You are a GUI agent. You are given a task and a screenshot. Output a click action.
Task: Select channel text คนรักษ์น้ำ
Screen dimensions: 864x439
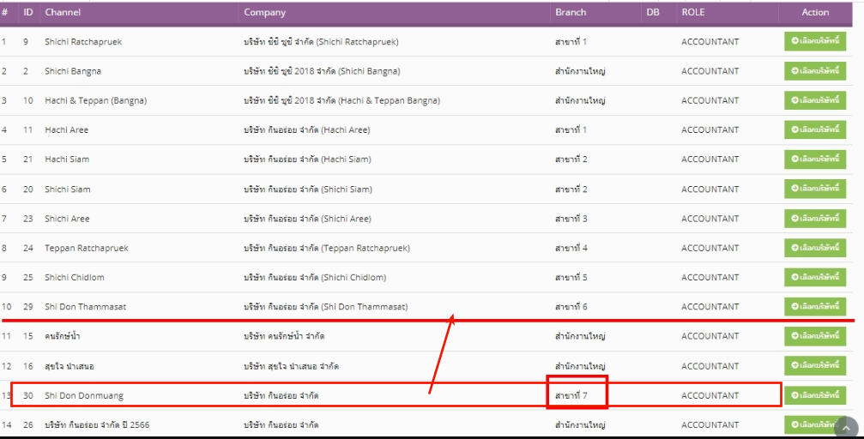tap(63, 336)
